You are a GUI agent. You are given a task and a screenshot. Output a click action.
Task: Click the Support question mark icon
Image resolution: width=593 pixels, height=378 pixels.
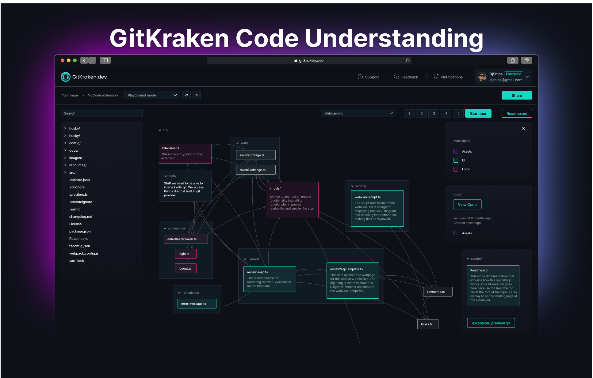click(360, 77)
